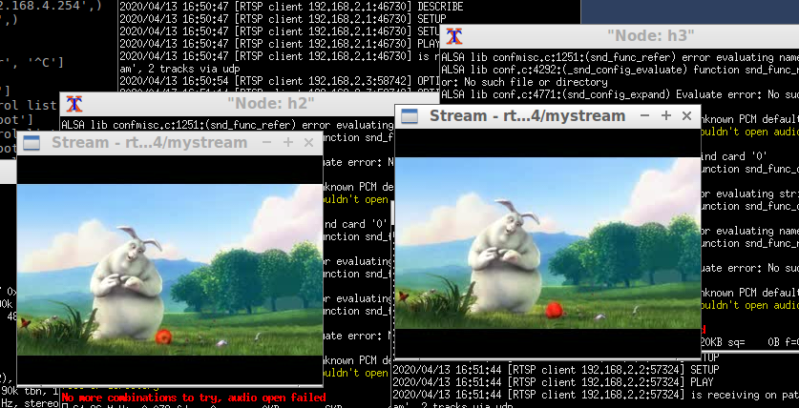Focus the Node: h2 terminal ALSA output text
Image resolution: width=799 pixels, height=408 pixels.
(x=191, y=124)
